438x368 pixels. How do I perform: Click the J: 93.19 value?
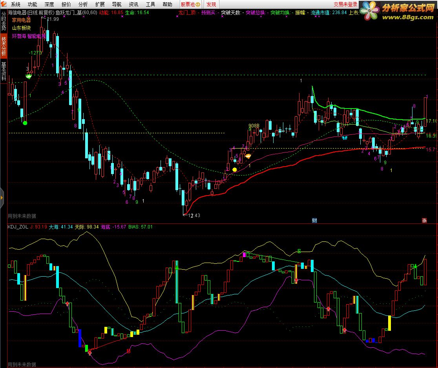[x=38, y=227]
